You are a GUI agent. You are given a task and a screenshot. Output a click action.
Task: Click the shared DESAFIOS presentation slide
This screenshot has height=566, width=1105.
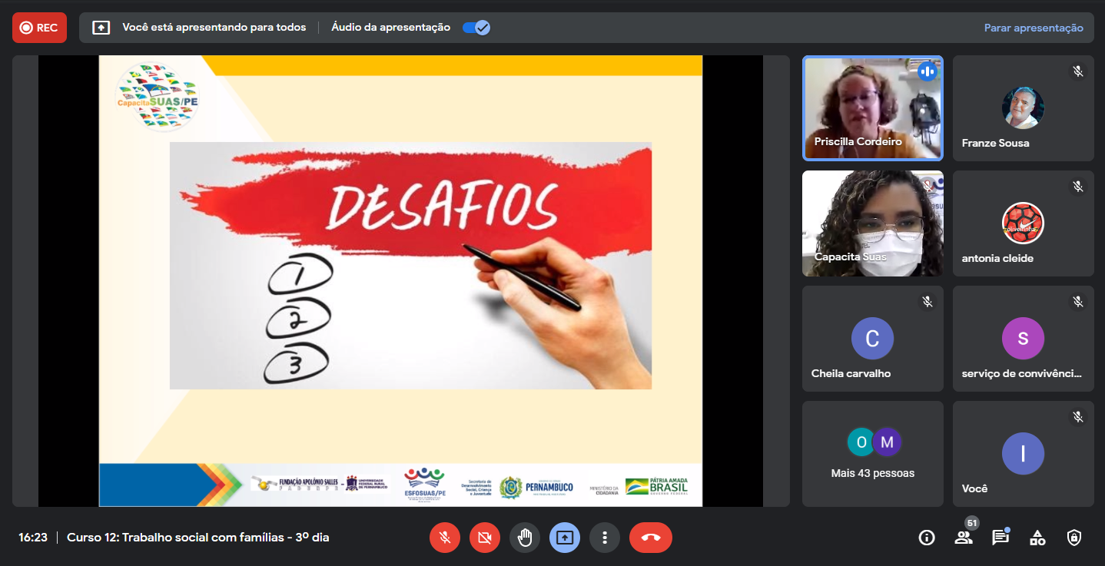click(400, 280)
